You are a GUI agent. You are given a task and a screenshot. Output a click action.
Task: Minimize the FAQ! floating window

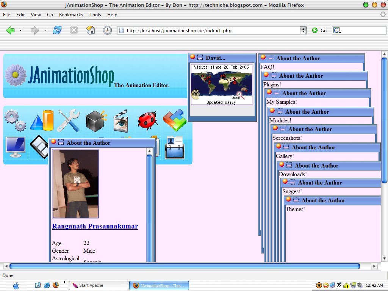coord(271,58)
